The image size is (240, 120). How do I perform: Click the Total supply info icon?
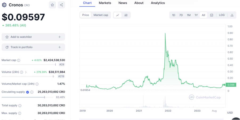[x=20, y=105]
